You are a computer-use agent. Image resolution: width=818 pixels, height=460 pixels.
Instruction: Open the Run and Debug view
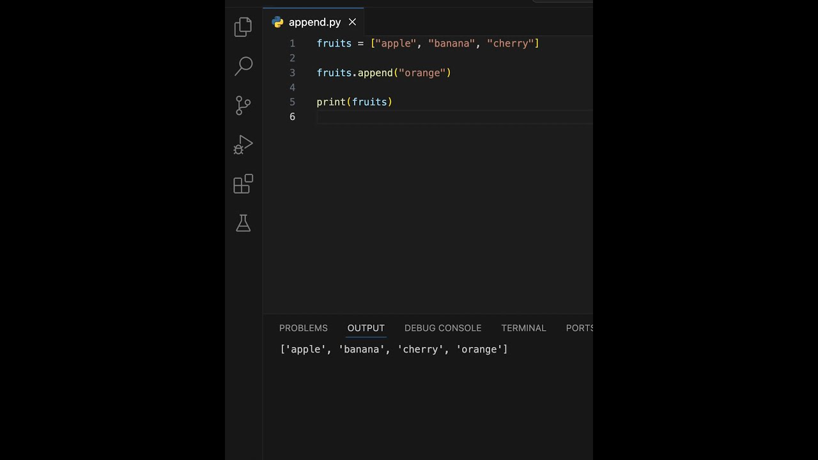coord(243,144)
